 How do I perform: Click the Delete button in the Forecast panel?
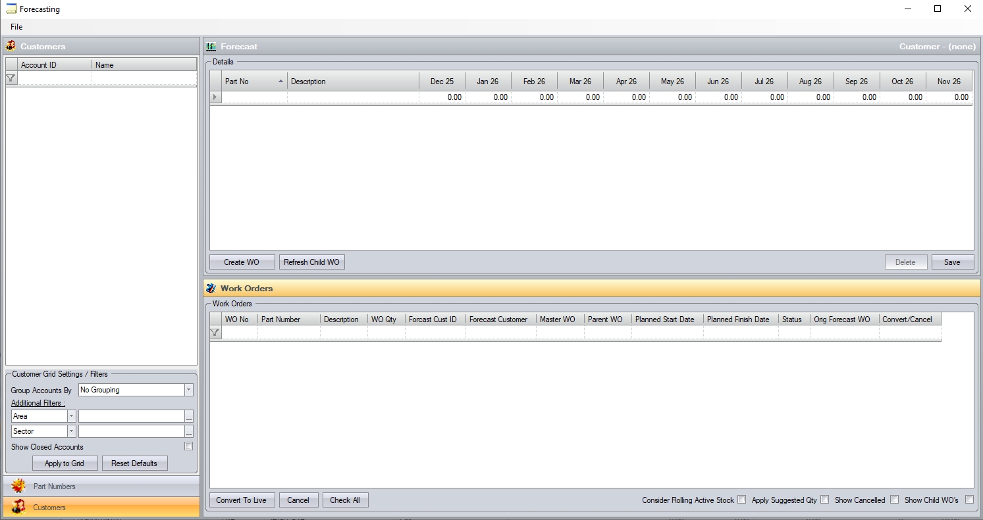point(905,262)
